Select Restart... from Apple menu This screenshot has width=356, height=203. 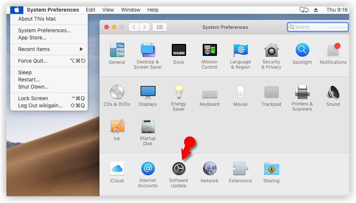coord(49,80)
